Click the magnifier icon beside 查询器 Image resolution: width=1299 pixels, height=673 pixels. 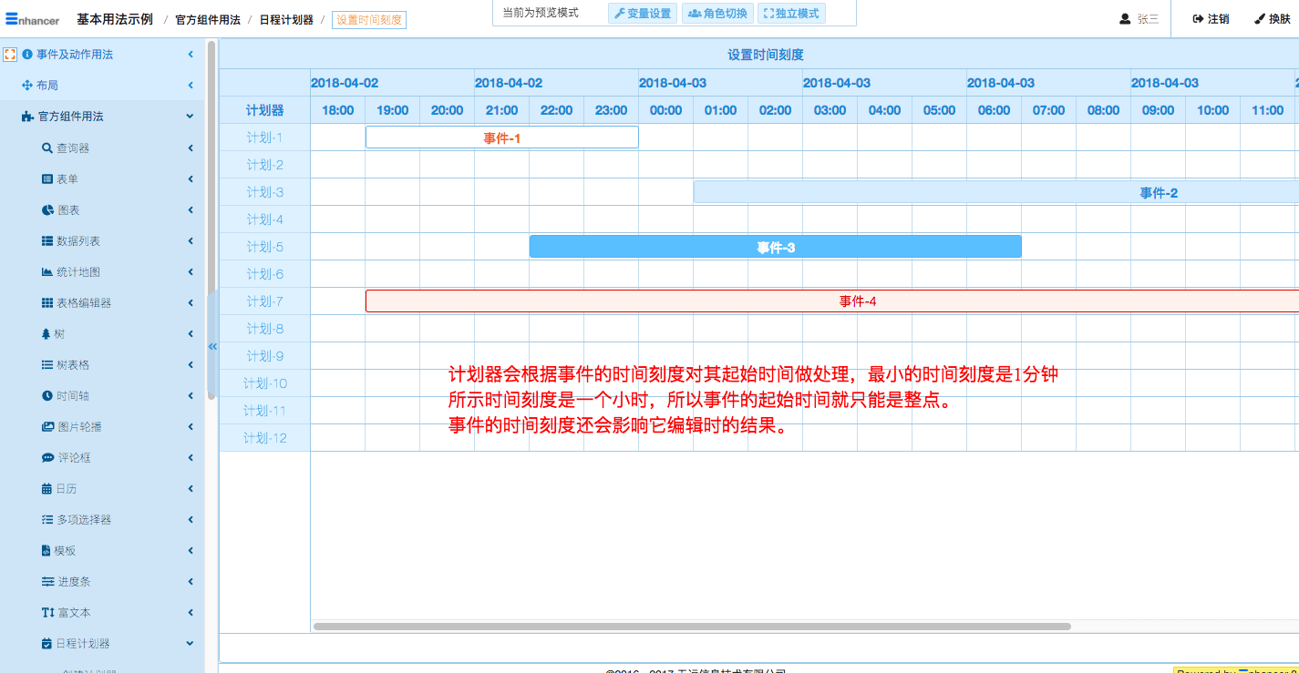pyautogui.click(x=47, y=148)
